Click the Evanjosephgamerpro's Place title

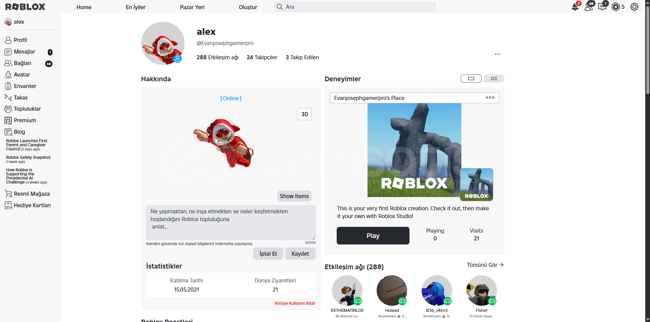point(369,98)
